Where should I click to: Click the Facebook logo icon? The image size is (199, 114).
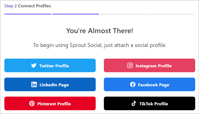click(132, 85)
